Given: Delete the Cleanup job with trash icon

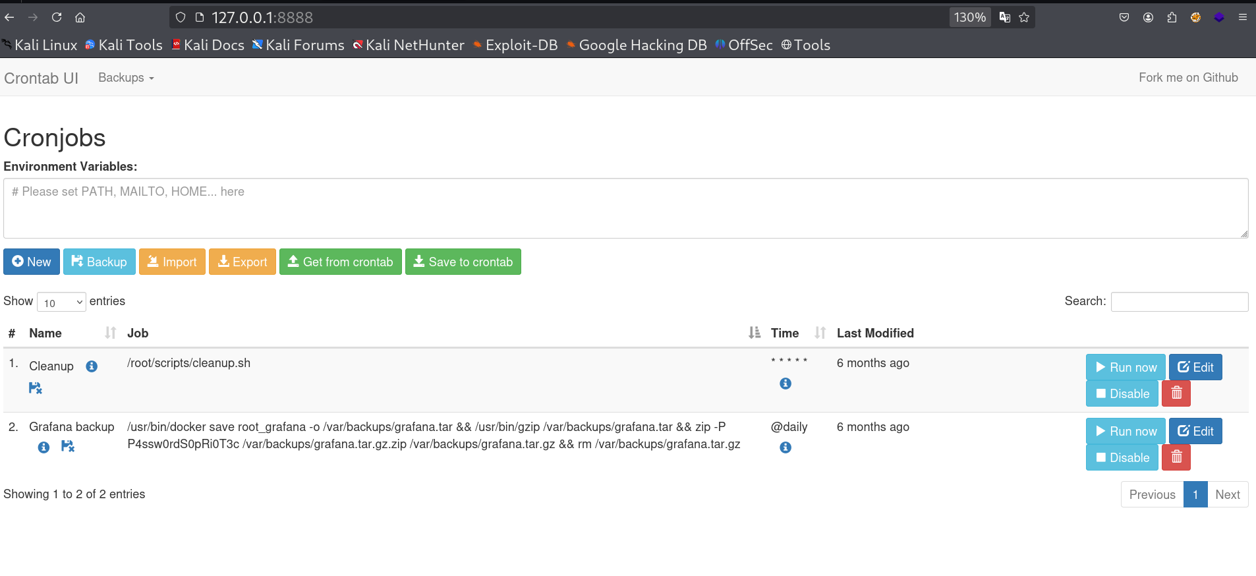Looking at the screenshot, I should [1176, 393].
